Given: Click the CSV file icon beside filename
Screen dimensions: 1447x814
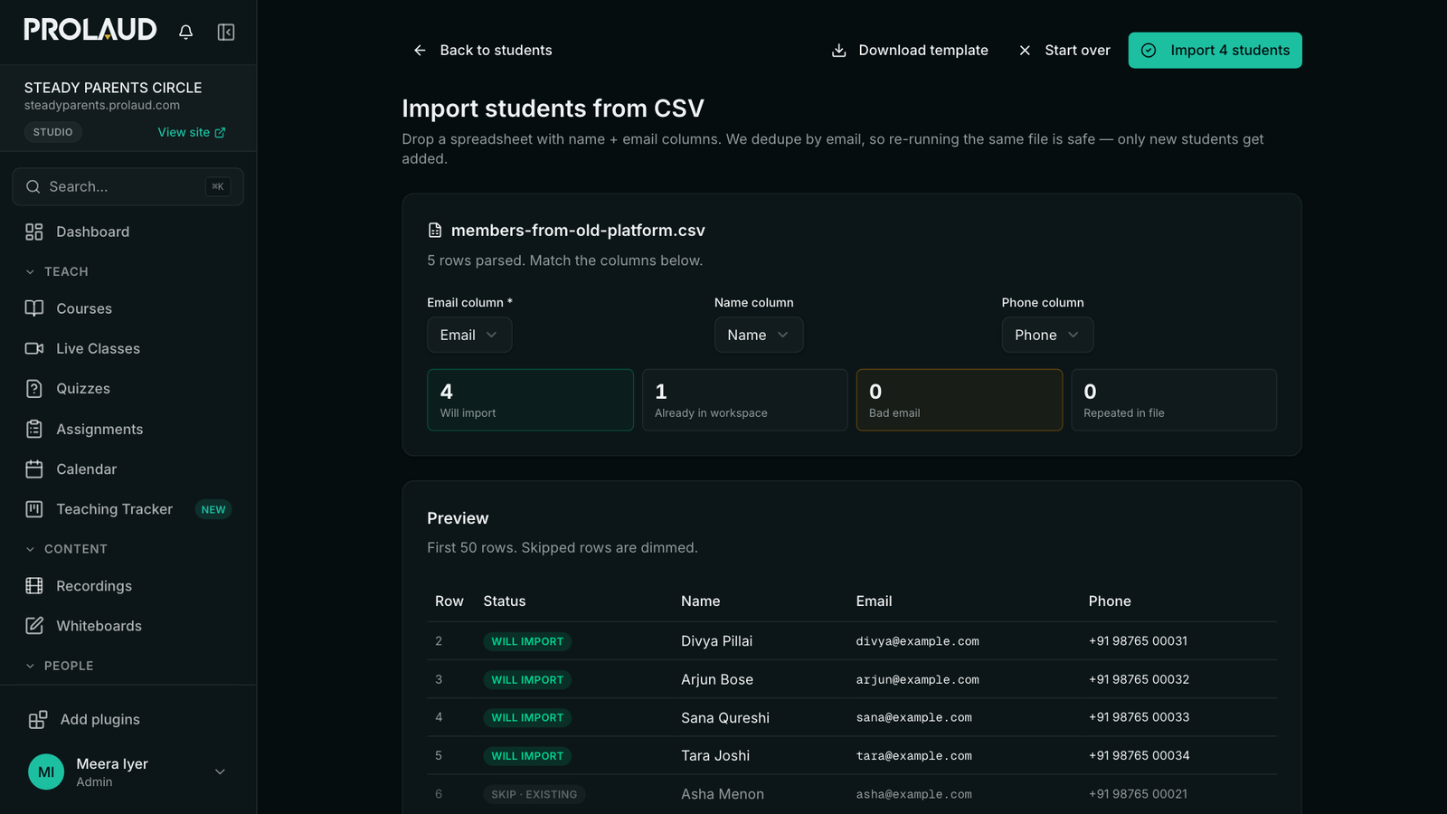Looking at the screenshot, I should [x=435, y=231].
